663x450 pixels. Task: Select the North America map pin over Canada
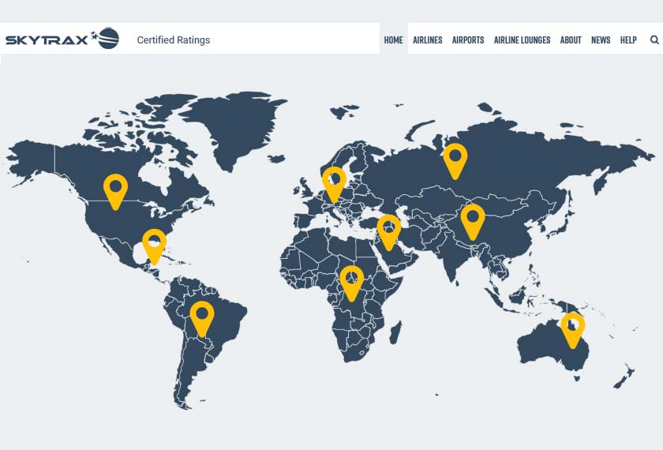point(115,189)
